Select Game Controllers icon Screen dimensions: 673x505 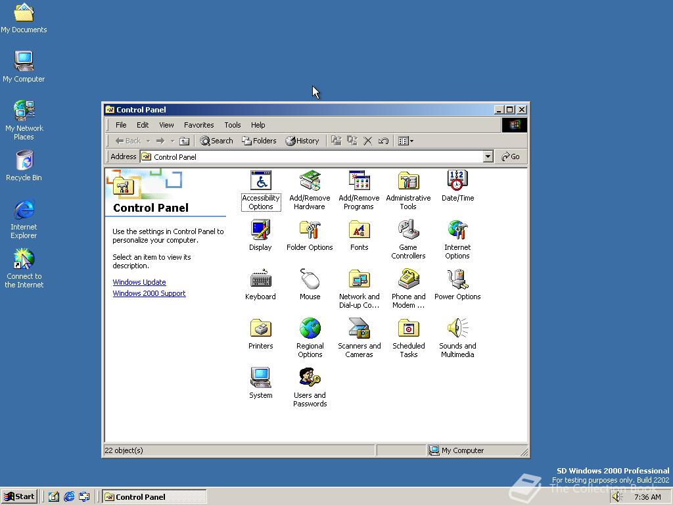[408, 239]
